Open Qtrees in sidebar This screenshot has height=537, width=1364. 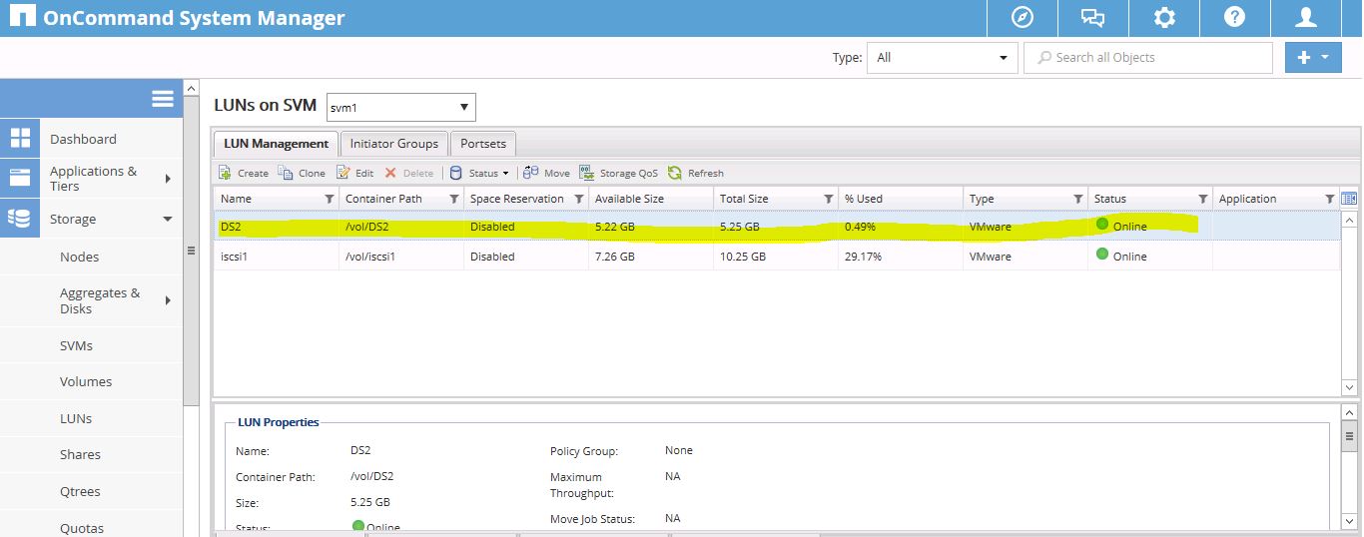(80, 491)
